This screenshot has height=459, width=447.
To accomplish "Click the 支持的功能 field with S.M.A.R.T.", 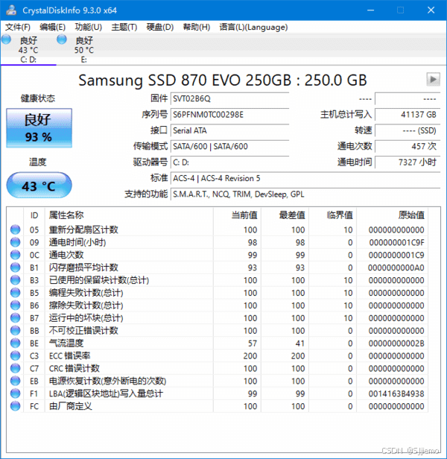I will point(305,194).
